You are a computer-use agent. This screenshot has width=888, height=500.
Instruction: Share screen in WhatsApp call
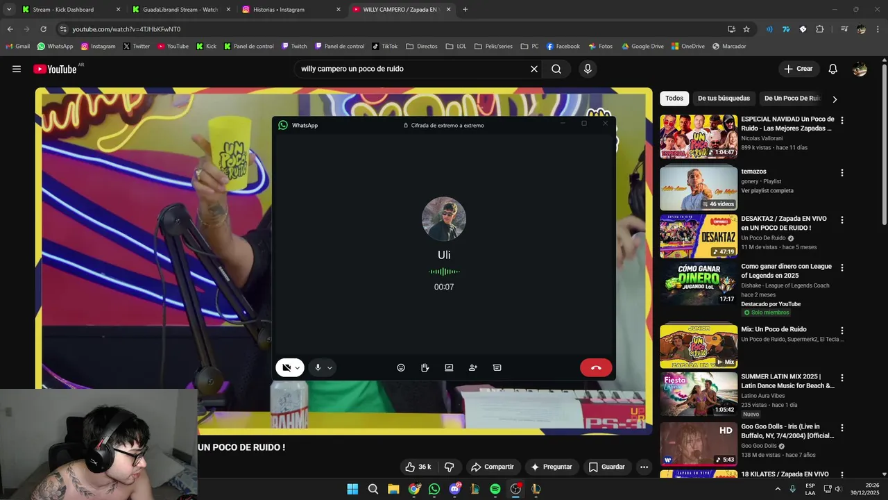(x=449, y=367)
